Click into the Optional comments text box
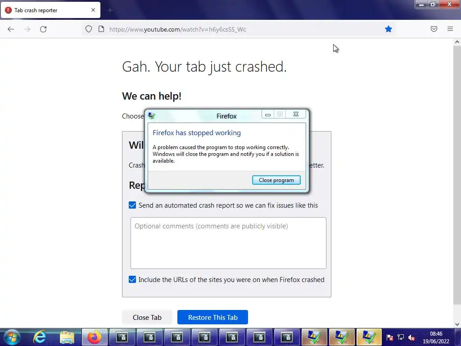 [228, 243]
